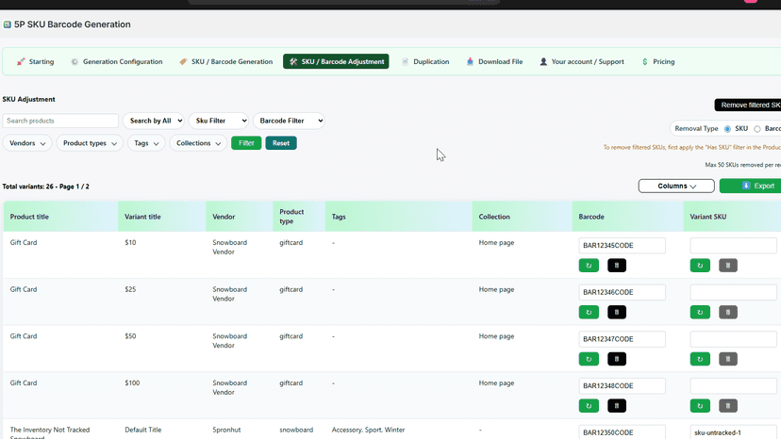The image size is (781, 439).
Task: Click the $100 variant title cell
Action: click(132, 382)
